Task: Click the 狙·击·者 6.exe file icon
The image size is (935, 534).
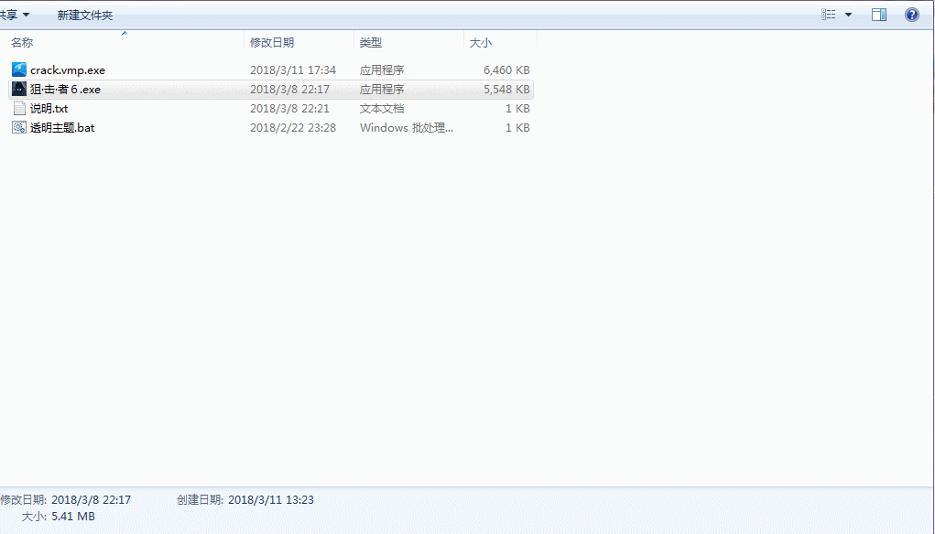Action: click(x=19, y=90)
